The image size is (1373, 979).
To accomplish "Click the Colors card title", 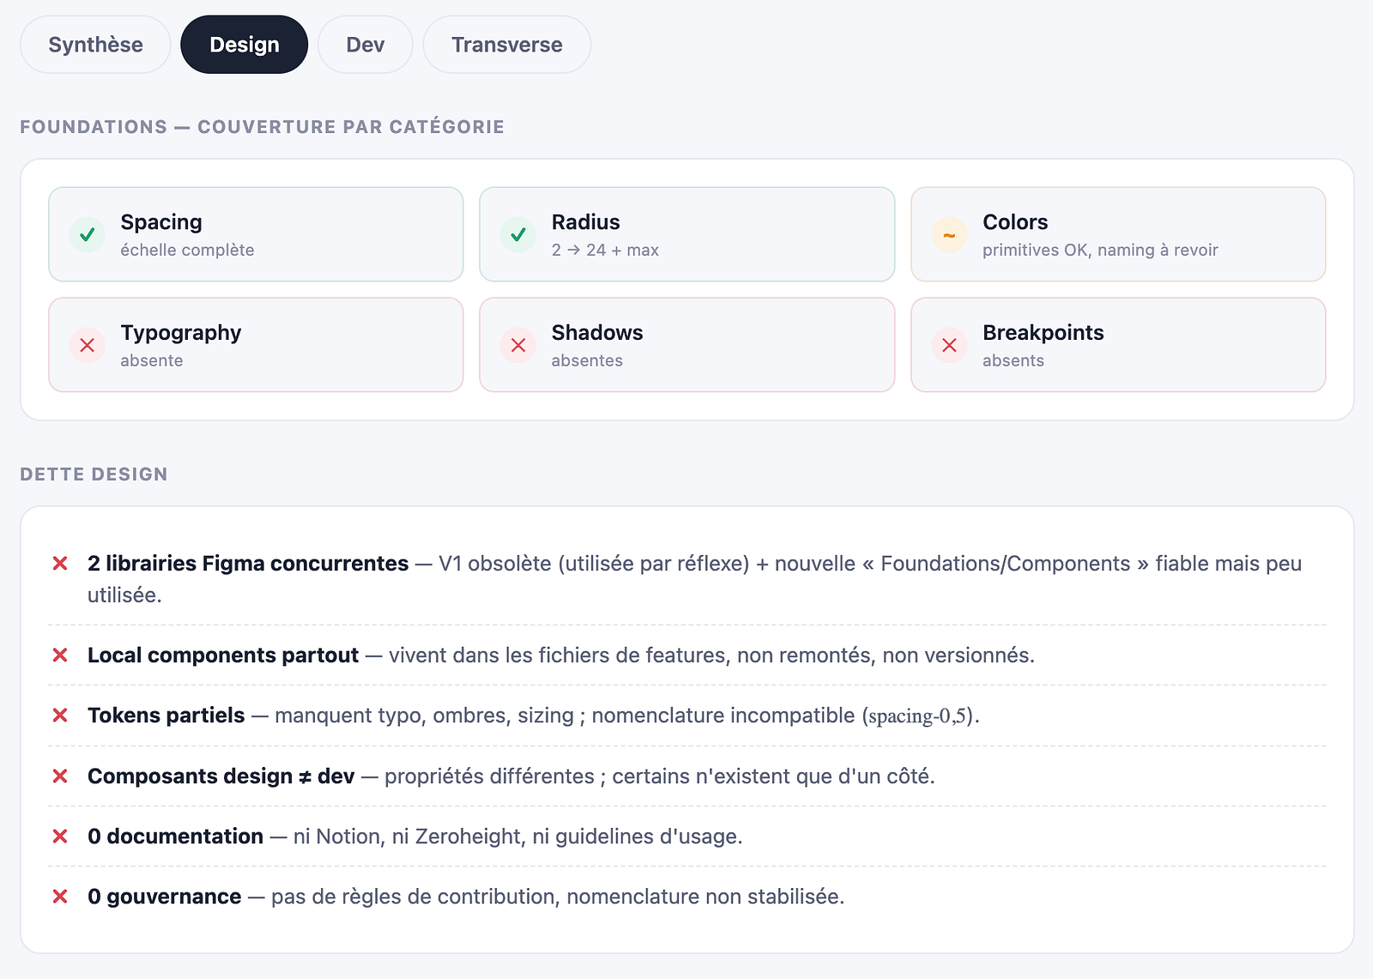I will pyautogui.click(x=1015, y=222).
